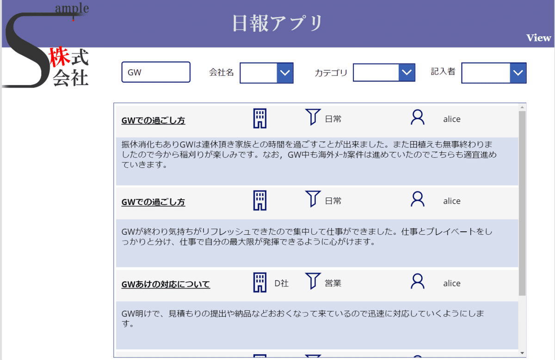
Task: Click the building icon beside D社
Action: (260, 283)
